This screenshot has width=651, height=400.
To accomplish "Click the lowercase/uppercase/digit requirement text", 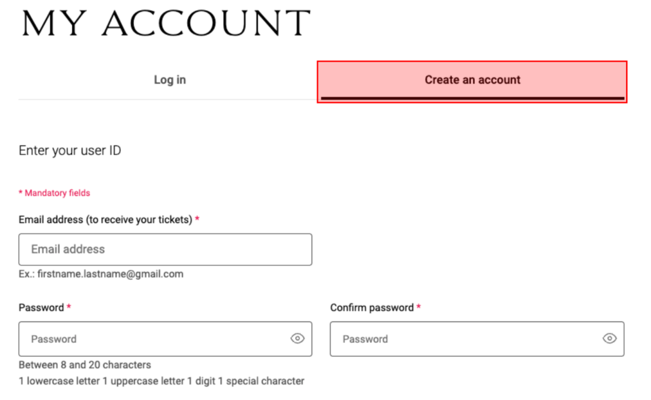I will (x=161, y=382).
